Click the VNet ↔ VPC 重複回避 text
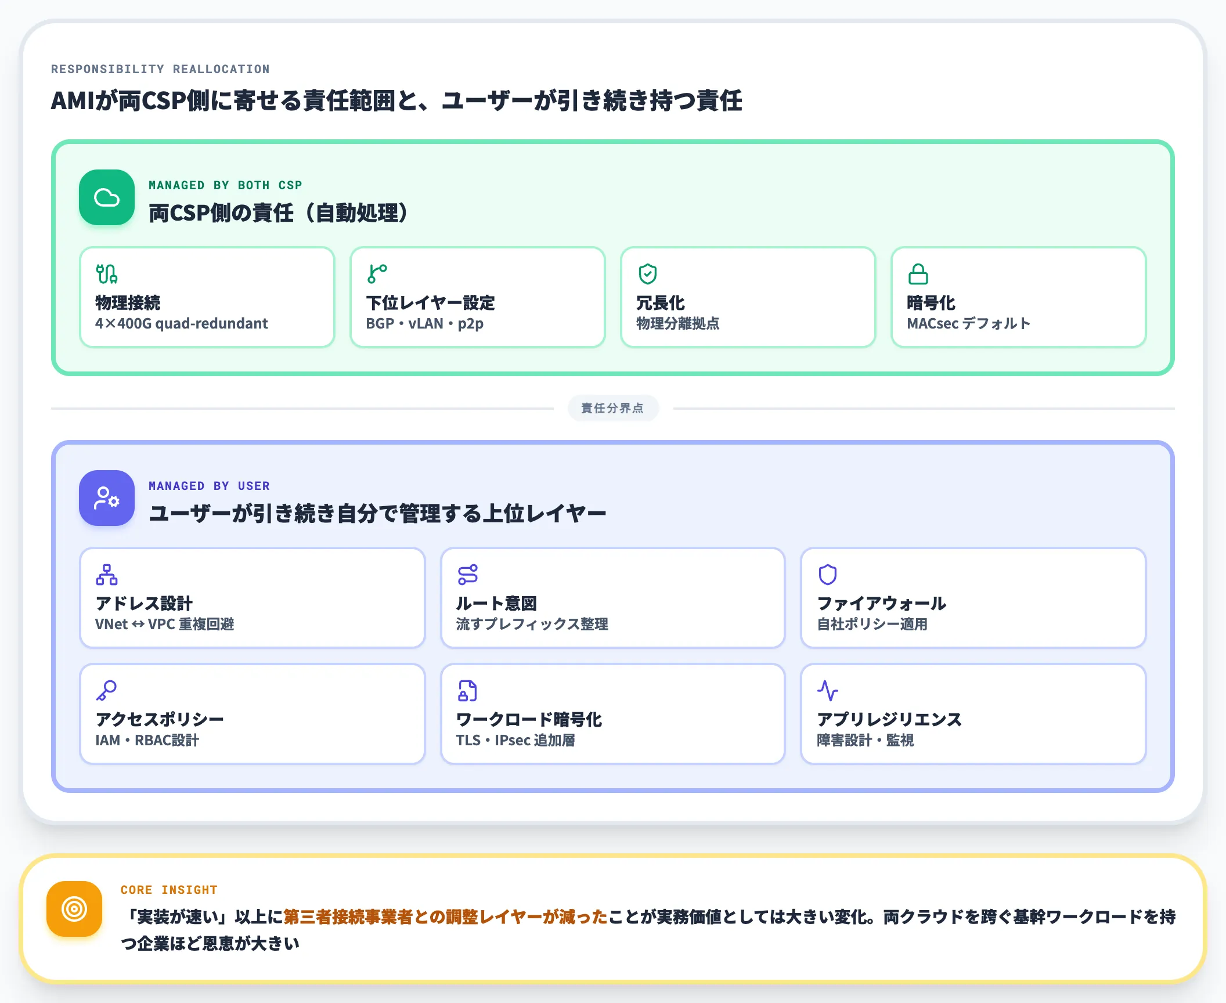 (165, 624)
